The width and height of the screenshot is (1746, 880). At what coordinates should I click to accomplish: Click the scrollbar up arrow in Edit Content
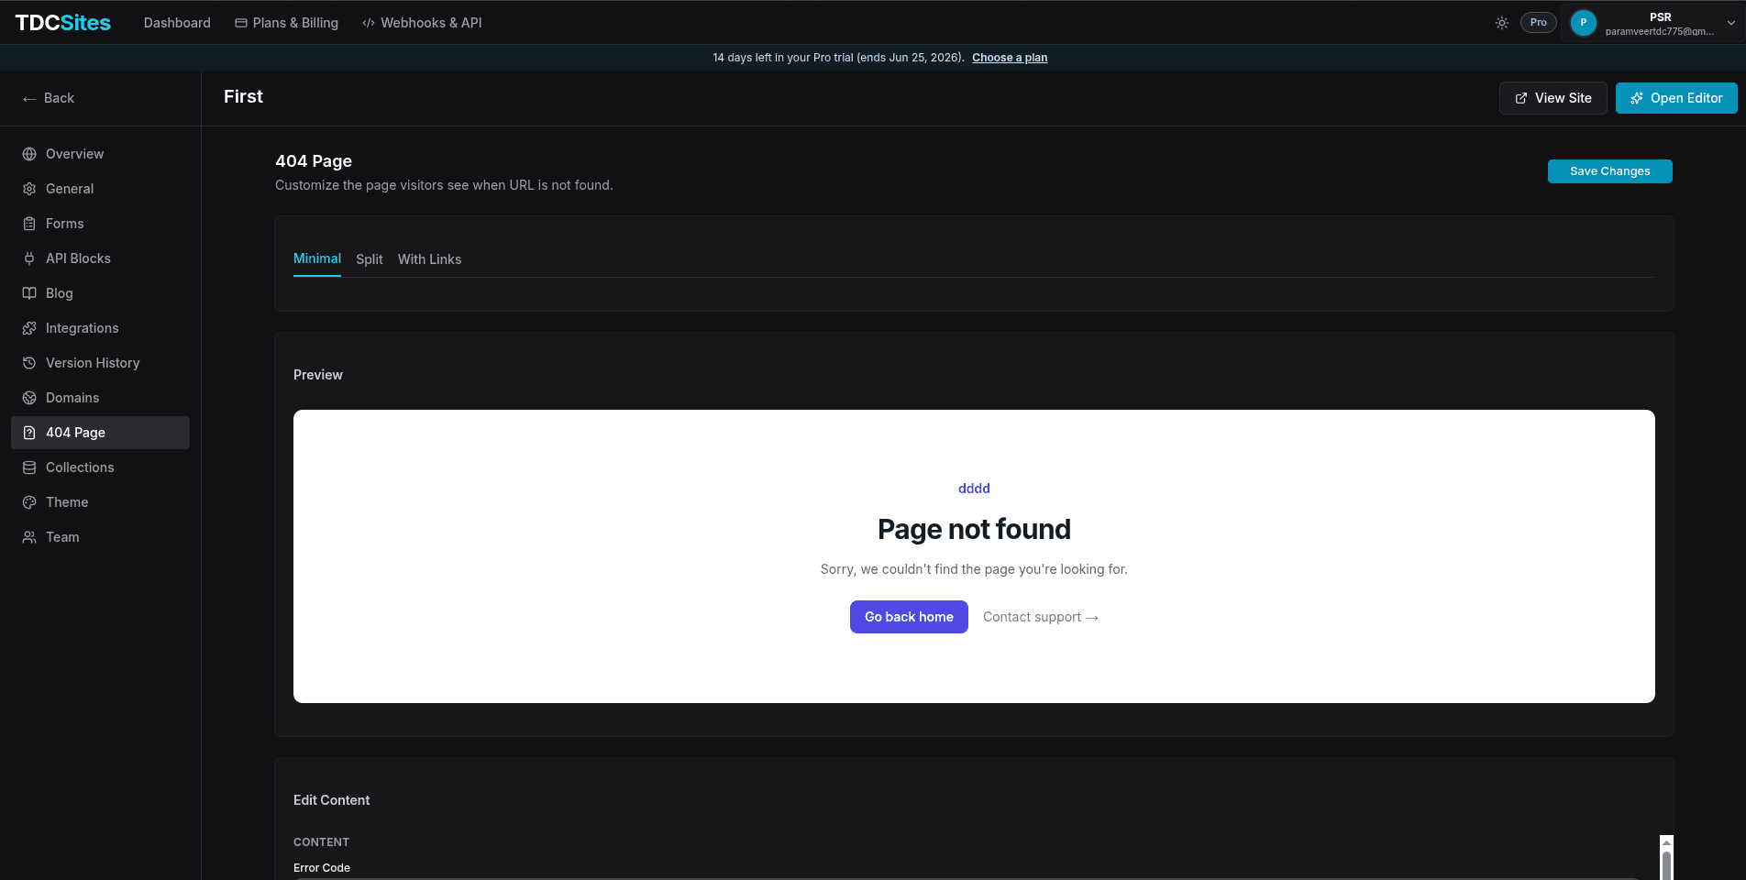tap(1666, 842)
